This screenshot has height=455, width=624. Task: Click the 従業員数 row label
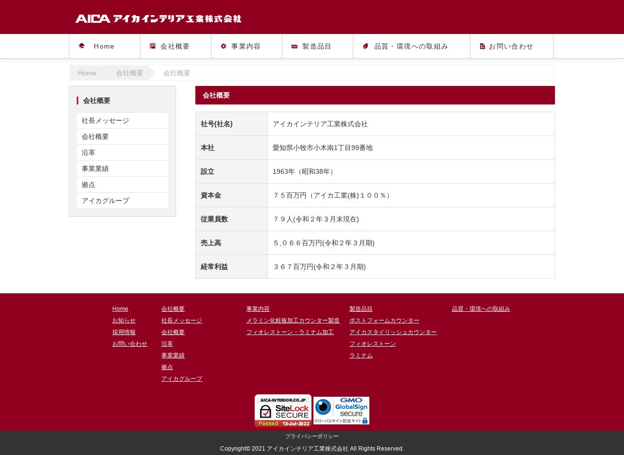click(x=214, y=219)
